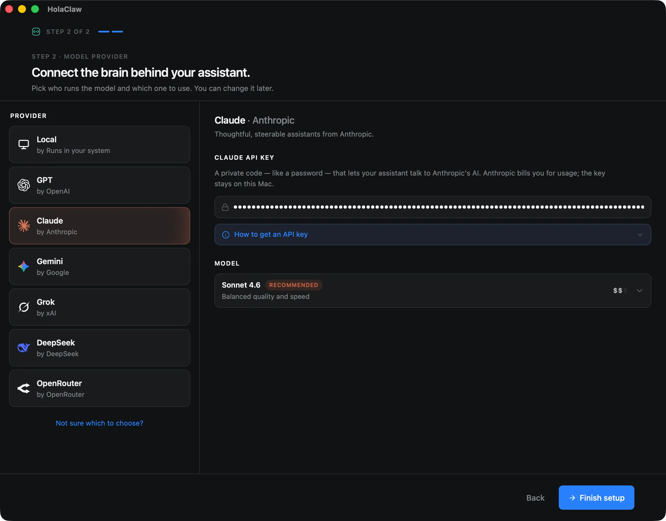Click the chevron on the API key help panel
Screen dimensions: 666x521
640,235
